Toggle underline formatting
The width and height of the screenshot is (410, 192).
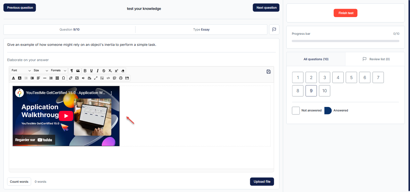[91, 71]
